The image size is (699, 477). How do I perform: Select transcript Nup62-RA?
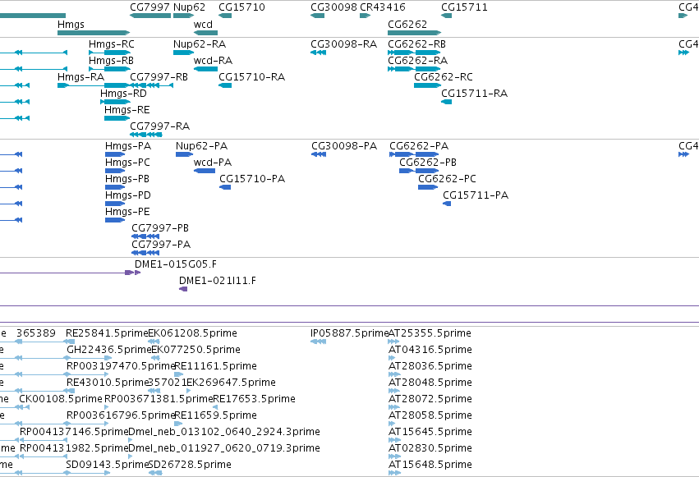tap(200, 44)
